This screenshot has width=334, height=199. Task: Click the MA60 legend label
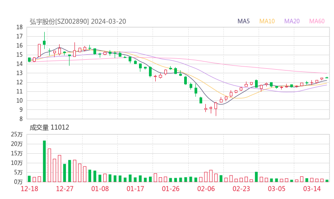point(317,21)
